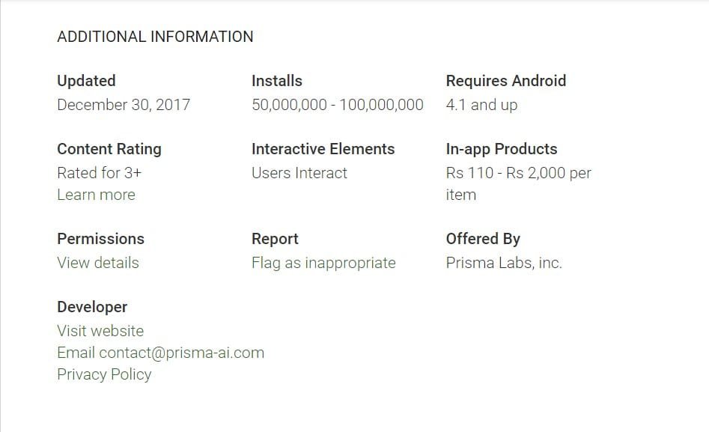The width and height of the screenshot is (709, 432).
Task: Click the Requires Android label
Action: (x=506, y=81)
